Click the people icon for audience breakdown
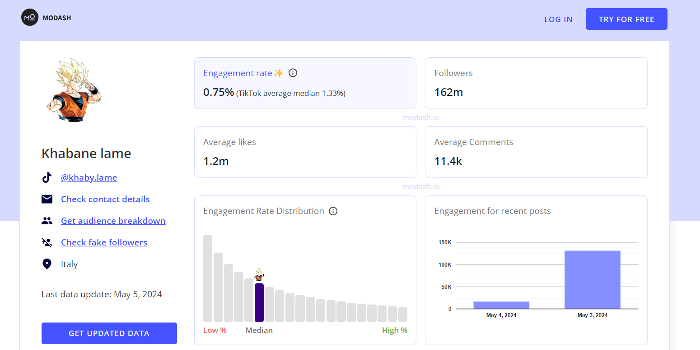 click(x=47, y=221)
